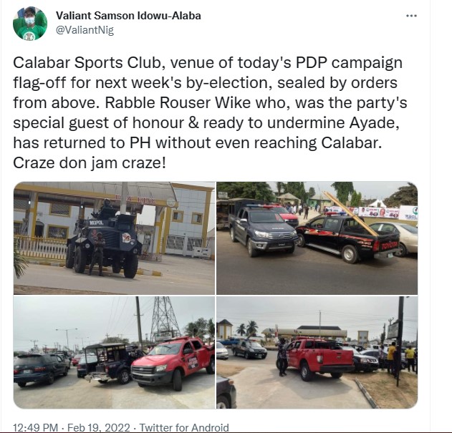Select the 'Craze don jam craze!' line
This screenshot has width=452, height=433.
pyautogui.click(x=90, y=163)
